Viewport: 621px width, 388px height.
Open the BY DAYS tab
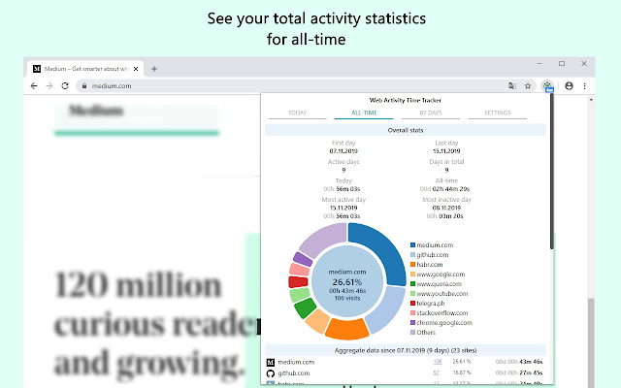click(x=431, y=113)
